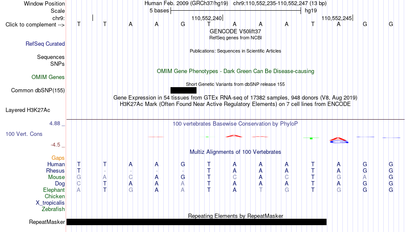This screenshot has width=405, height=232.
Task: Click the RefSeq Curated track label
Action: tap(45, 44)
